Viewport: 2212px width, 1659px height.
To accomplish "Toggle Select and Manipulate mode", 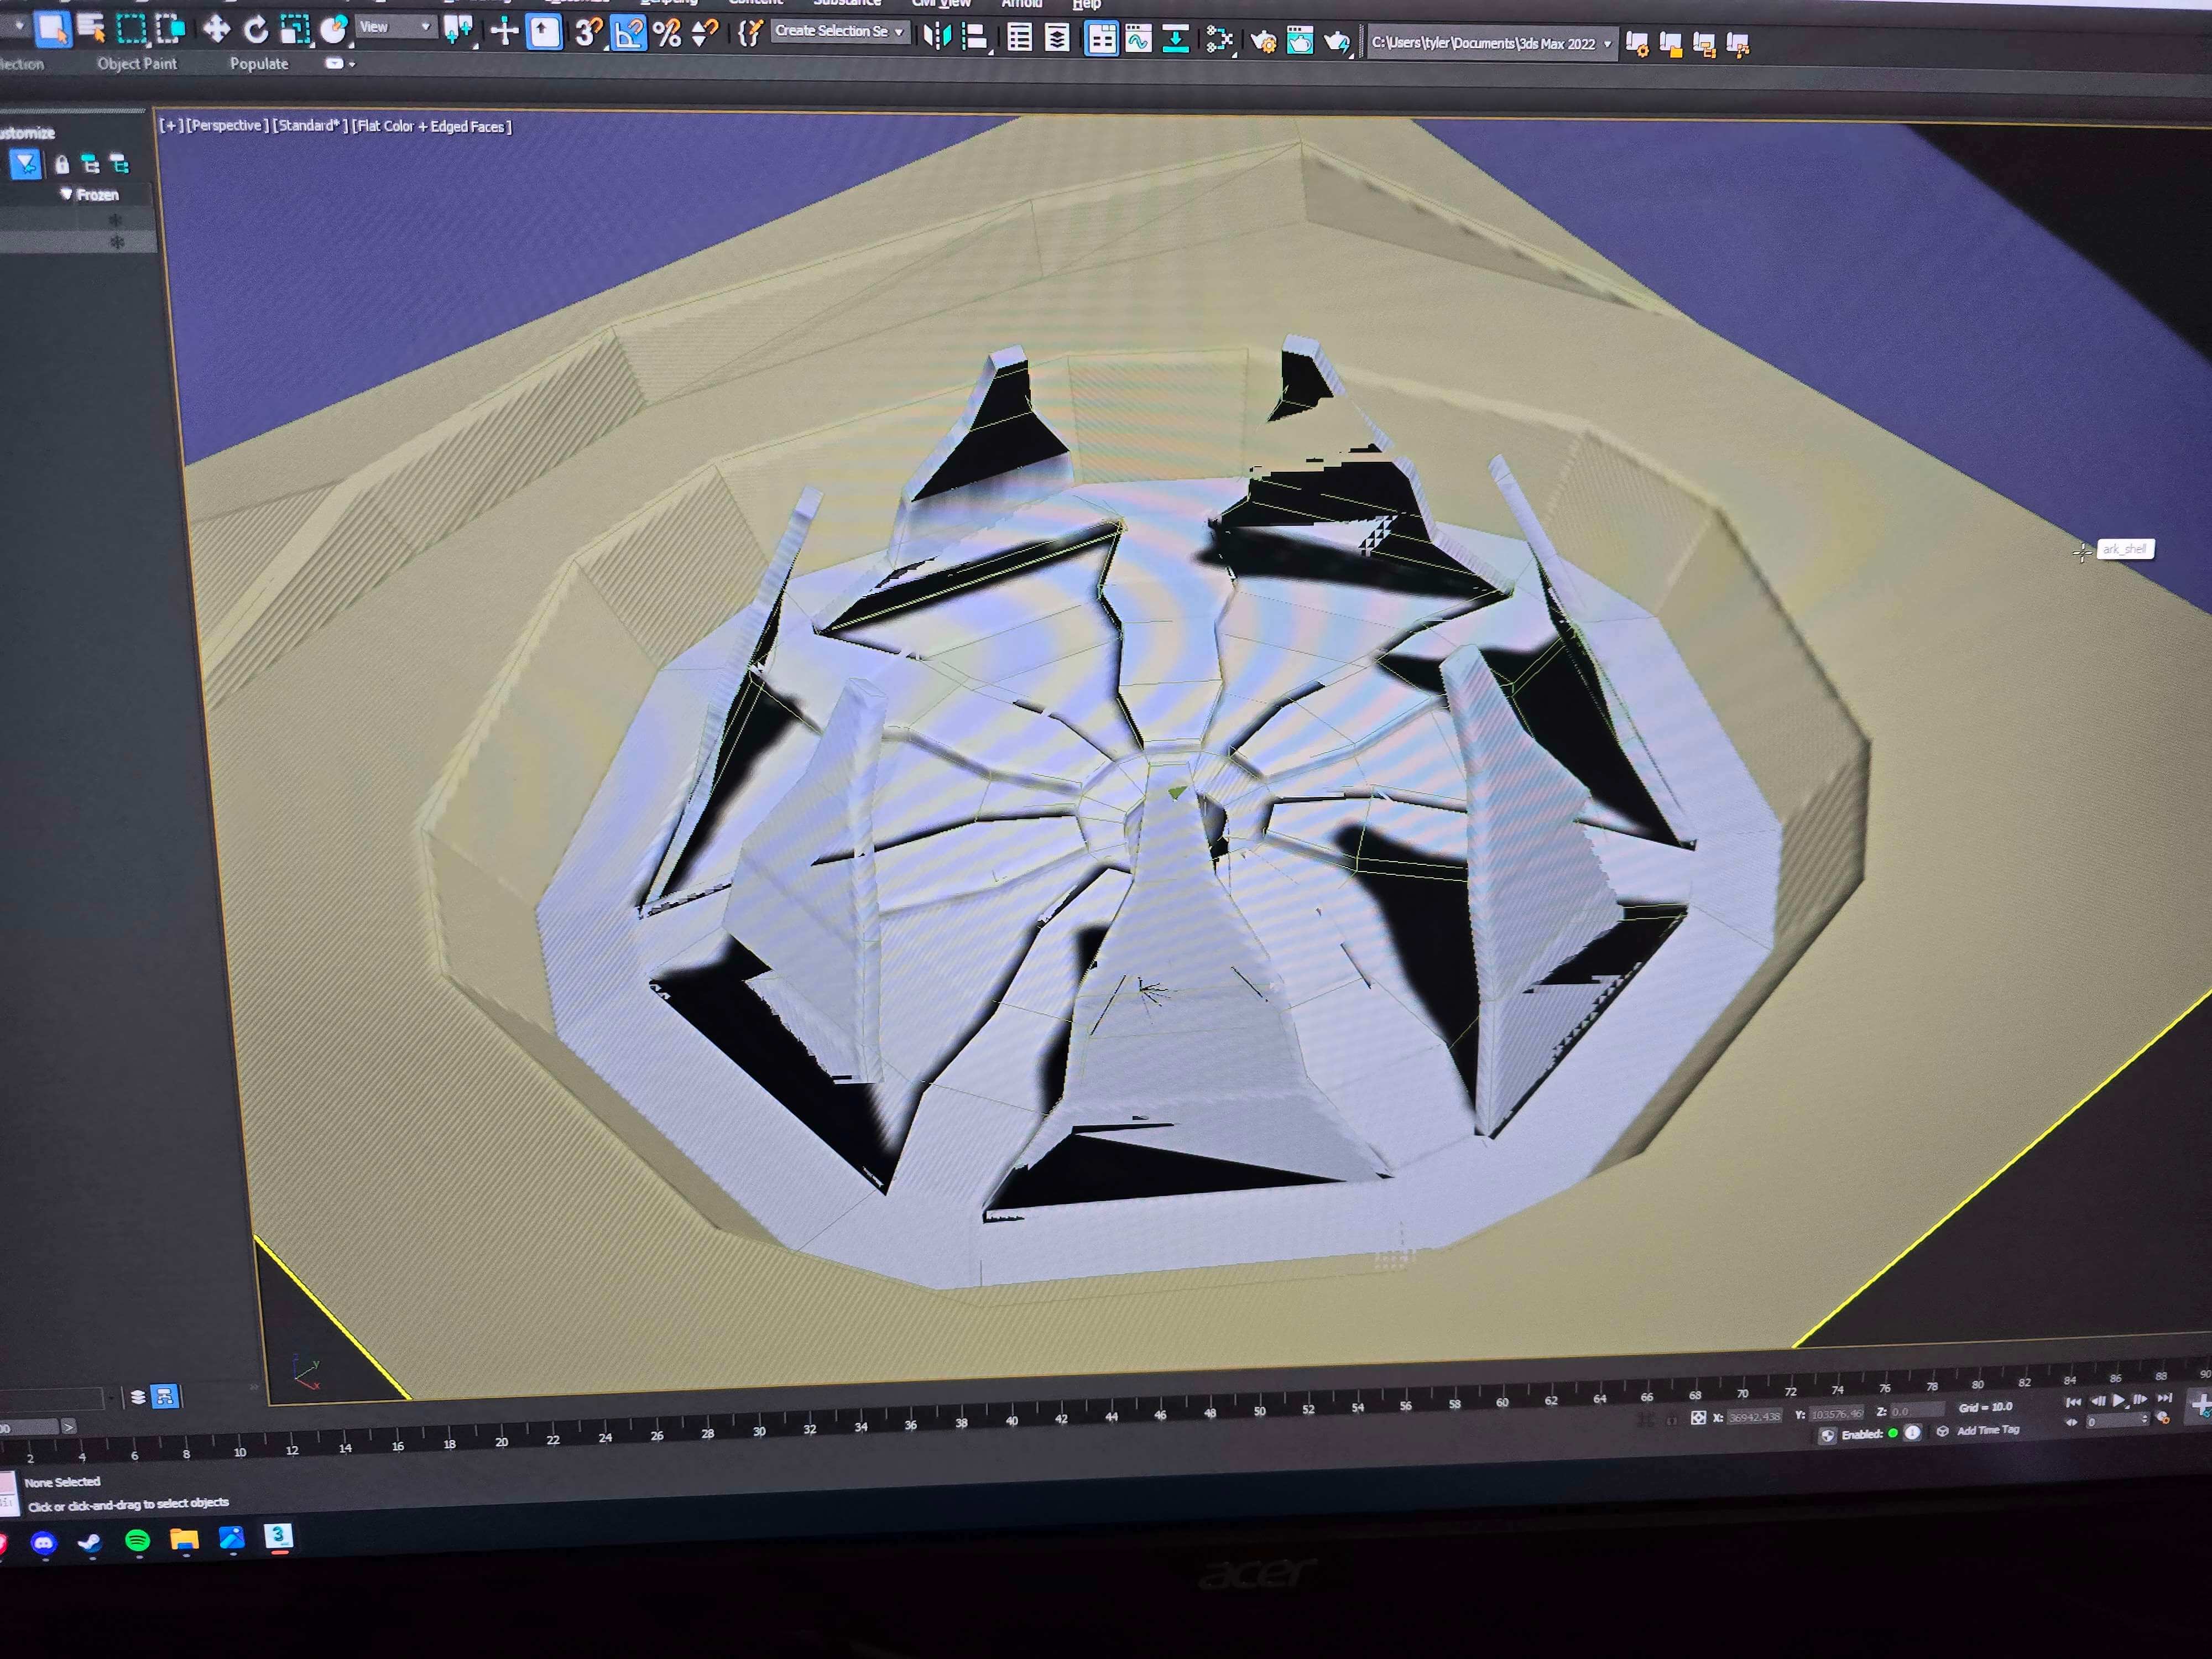I will [x=504, y=32].
